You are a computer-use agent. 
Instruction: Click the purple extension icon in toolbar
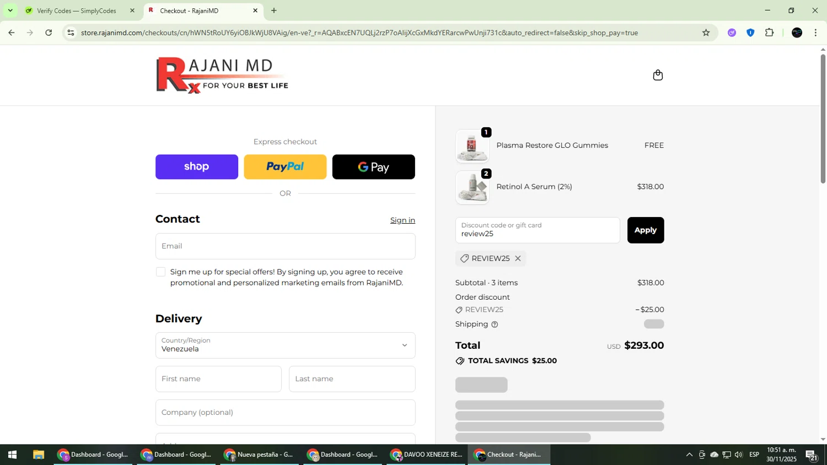click(732, 33)
